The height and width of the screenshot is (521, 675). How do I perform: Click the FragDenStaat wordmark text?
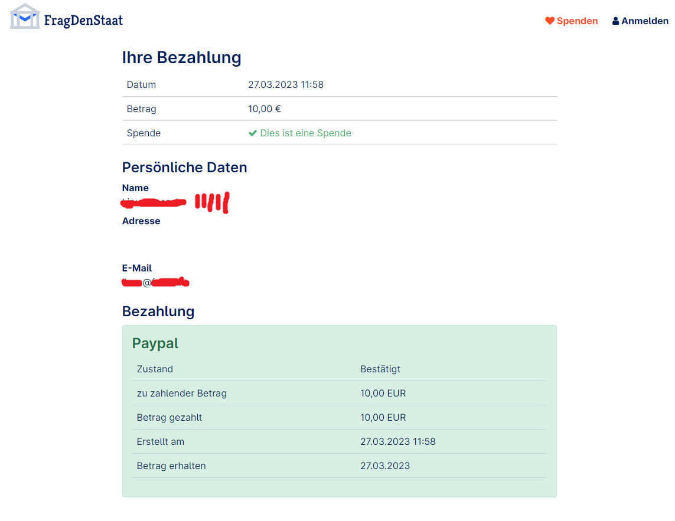pyautogui.click(x=83, y=21)
